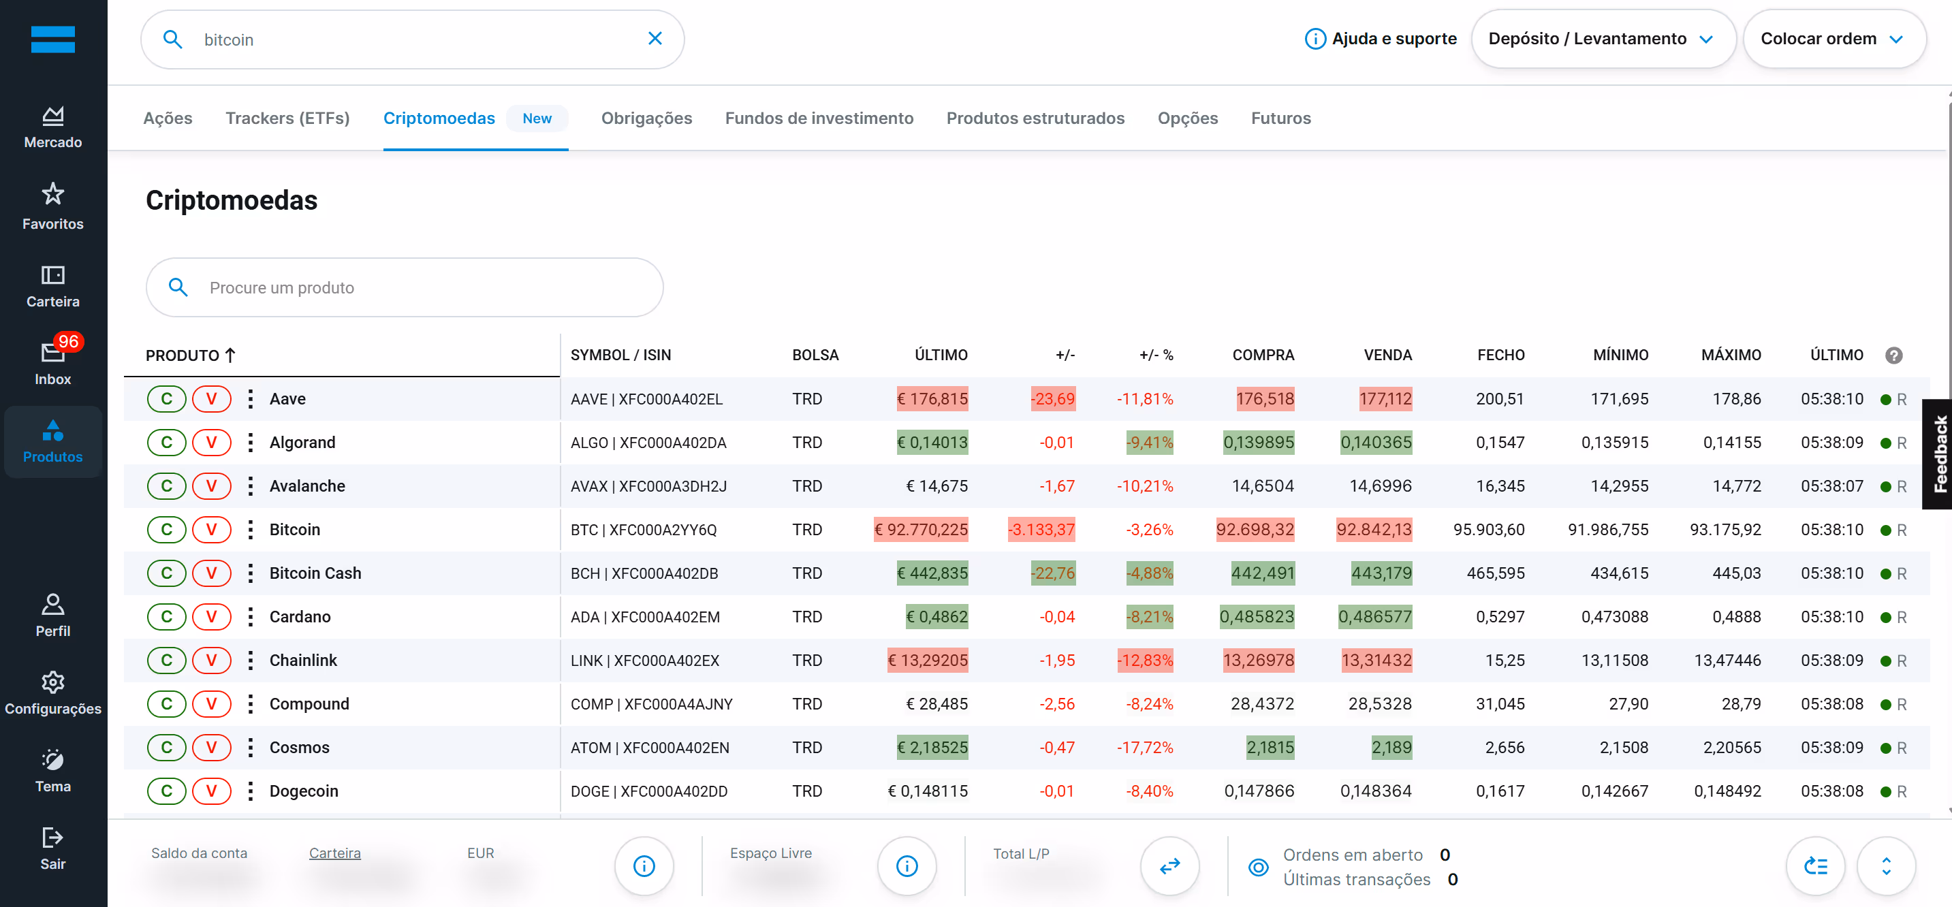Click the help question mark in table header
Viewport: 1952px width, 907px height.
coord(1893,355)
